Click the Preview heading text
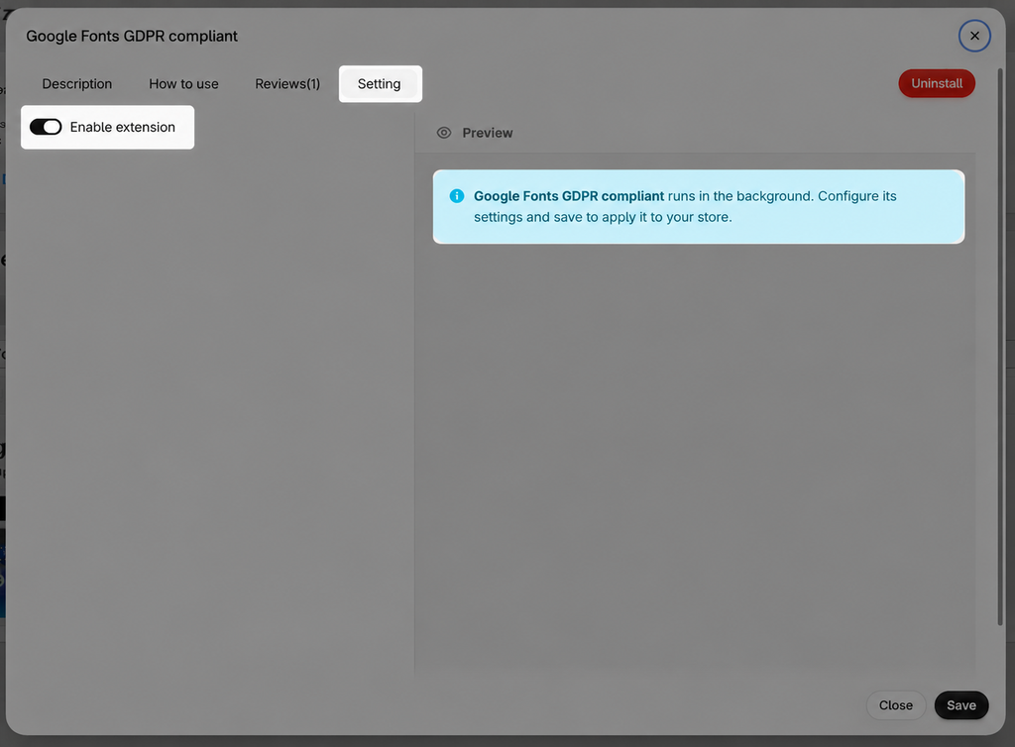 [x=487, y=133]
